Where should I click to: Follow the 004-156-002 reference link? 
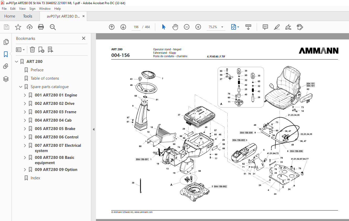[220, 186]
